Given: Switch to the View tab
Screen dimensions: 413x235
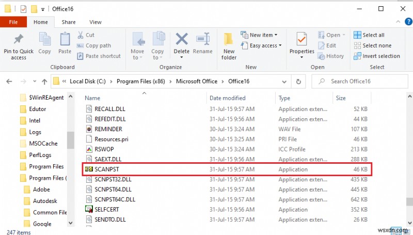Looking at the screenshot, I should tap(96, 22).
